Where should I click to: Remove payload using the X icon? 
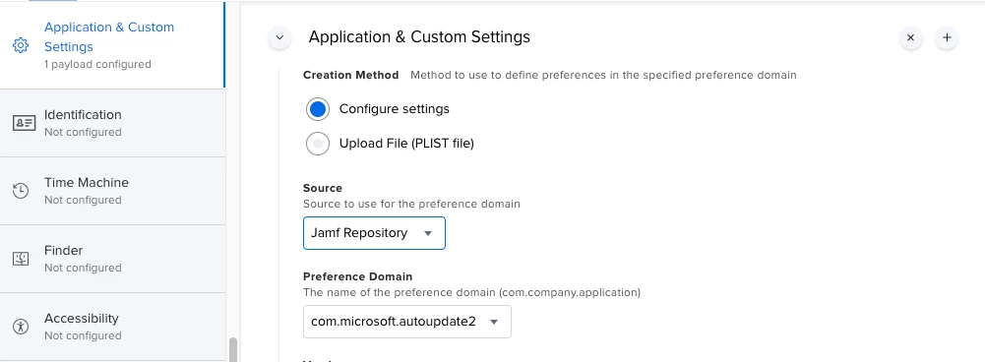[x=911, y=37]
